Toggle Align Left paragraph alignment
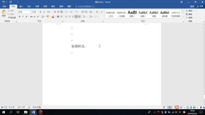Screen dimensions: 205x115 pyautogui.click(x=66, y=17)
